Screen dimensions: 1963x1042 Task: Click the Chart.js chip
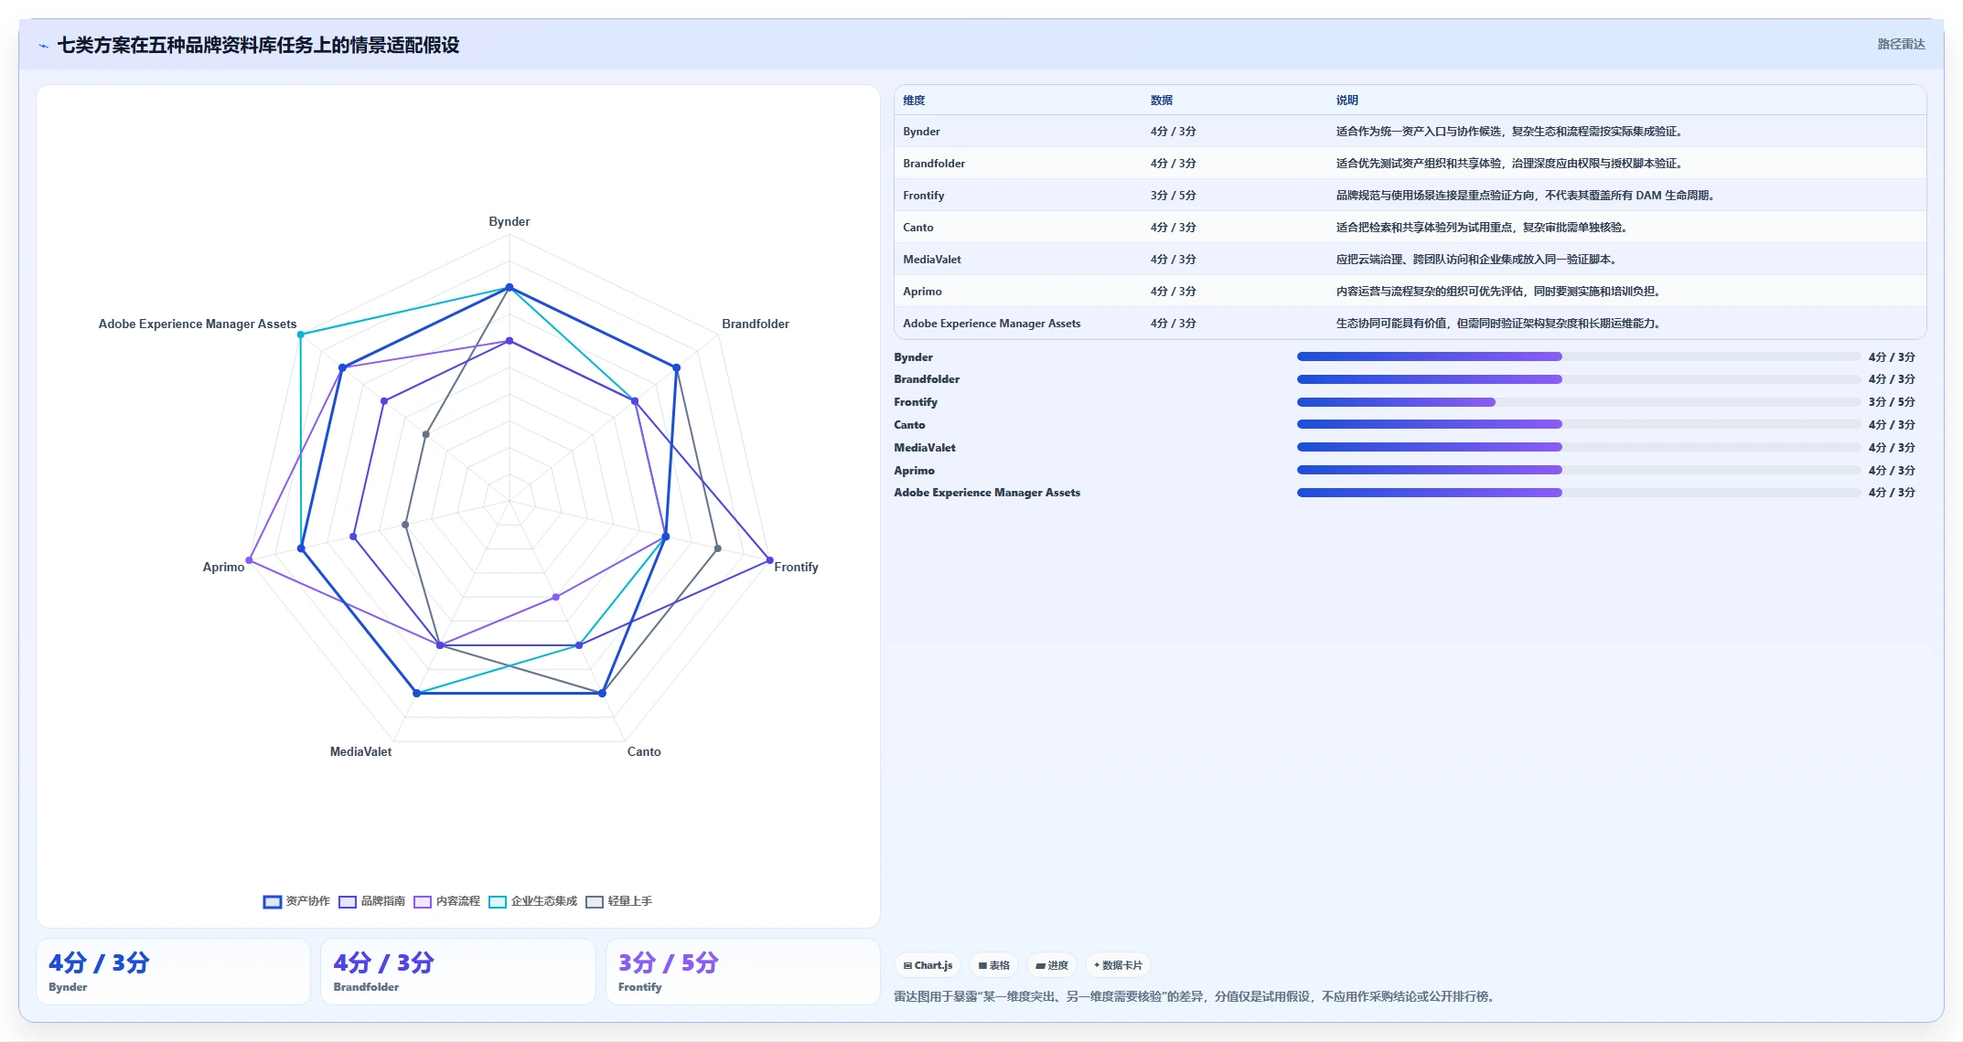coord(928,965)
